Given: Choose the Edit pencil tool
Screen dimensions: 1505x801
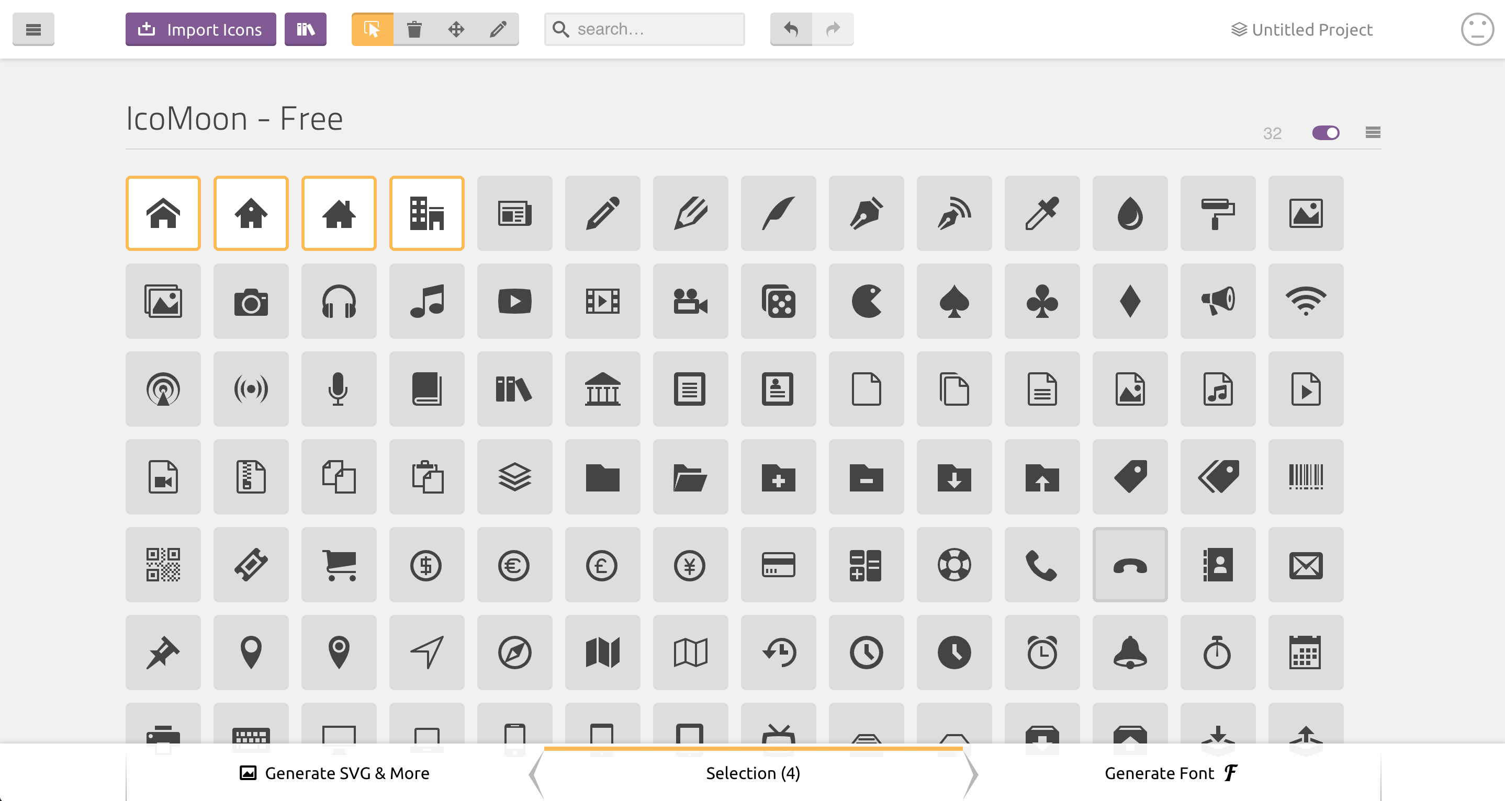Looking at the screenshot, I should point(498,29).
